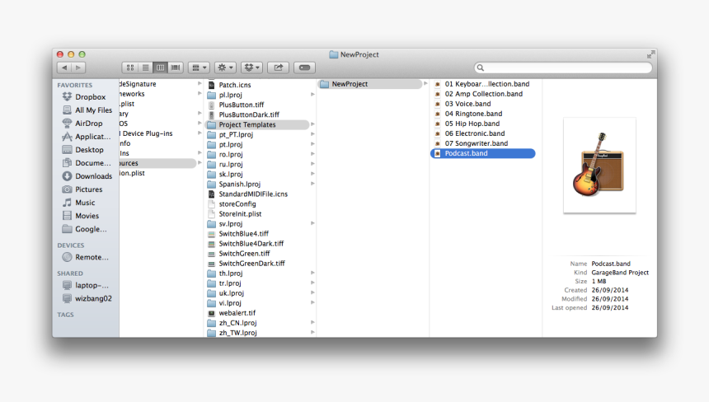The image size is (709, 402).
Task: Select 07 Songwriter.band project
Action: pos(472,143)
